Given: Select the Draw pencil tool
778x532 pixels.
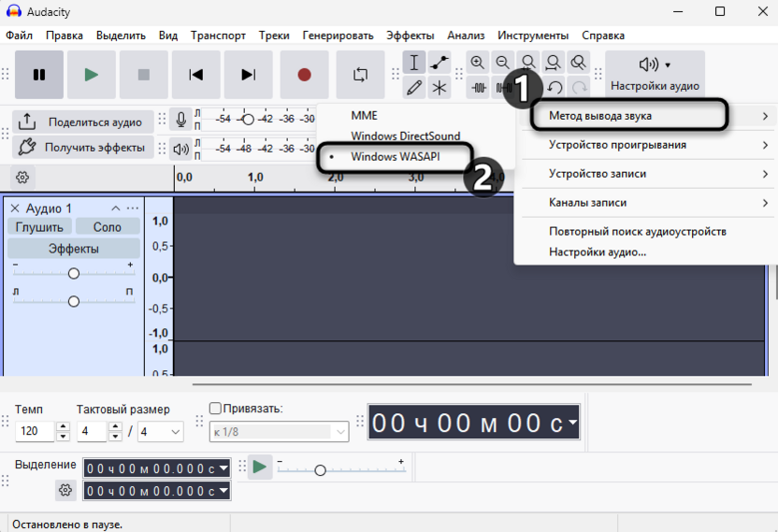Looking at the screenshot, I should 414,88.
